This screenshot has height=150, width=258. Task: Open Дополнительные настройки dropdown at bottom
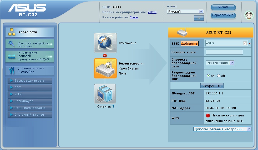click(x=222, y=129)
